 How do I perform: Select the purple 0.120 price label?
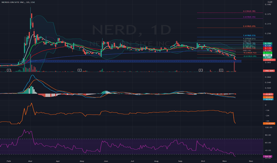[267, 50]
